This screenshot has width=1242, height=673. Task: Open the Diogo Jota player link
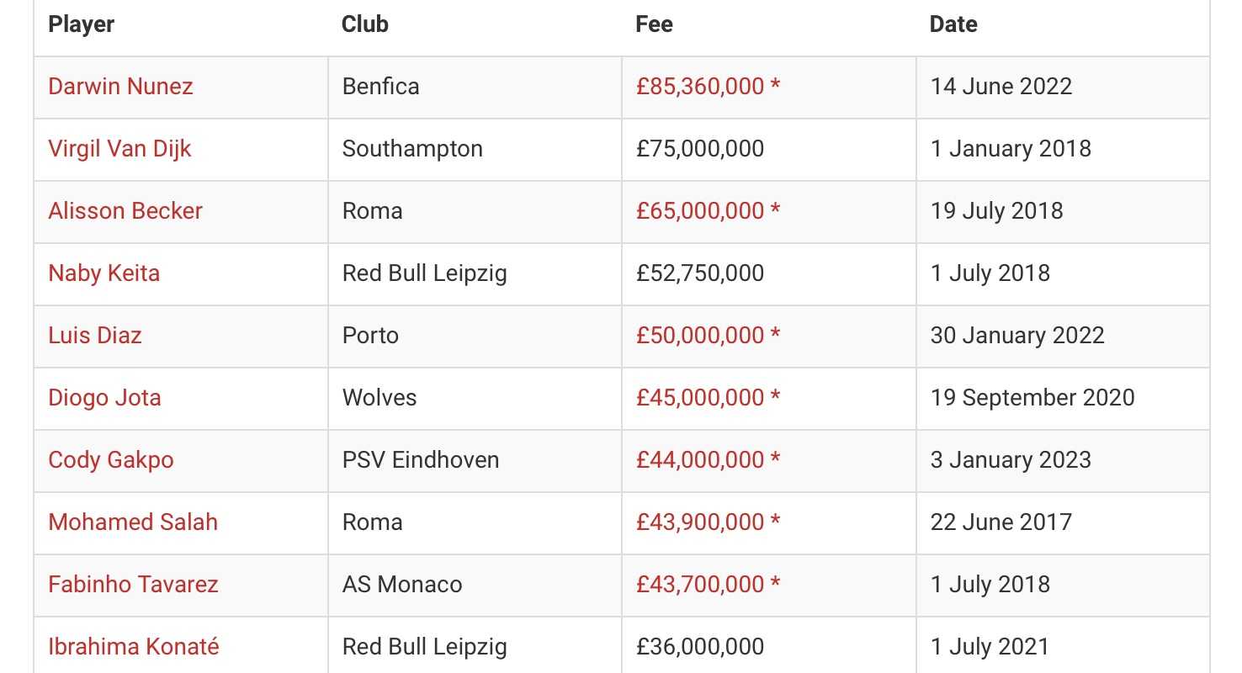(104, 398)
